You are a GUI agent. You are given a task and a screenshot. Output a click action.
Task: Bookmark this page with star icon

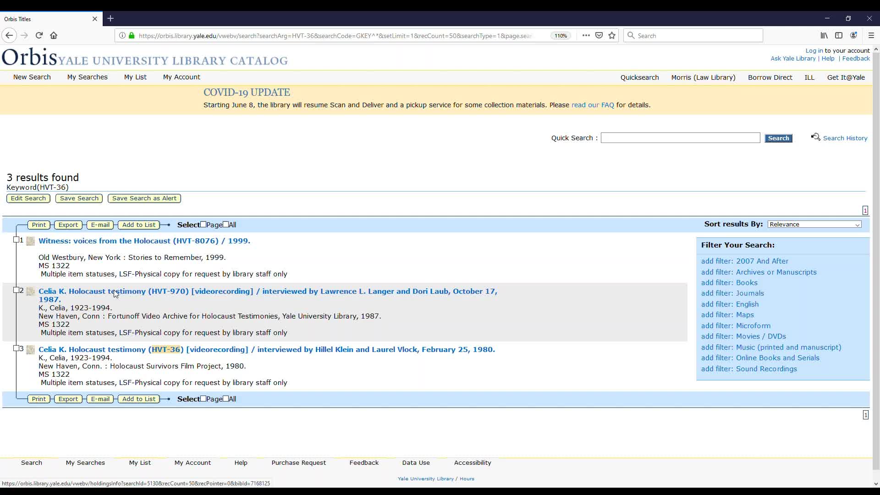tap(612, 35)
